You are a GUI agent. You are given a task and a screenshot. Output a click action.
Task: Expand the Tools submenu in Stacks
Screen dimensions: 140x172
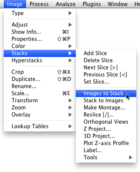click(106, 157)
